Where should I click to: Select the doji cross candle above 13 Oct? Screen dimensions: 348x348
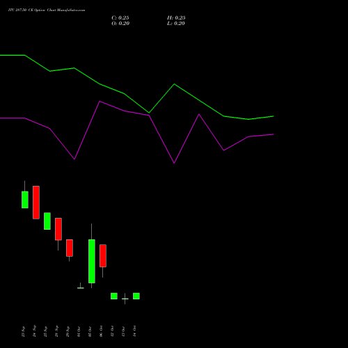click(x=125, y=299)
